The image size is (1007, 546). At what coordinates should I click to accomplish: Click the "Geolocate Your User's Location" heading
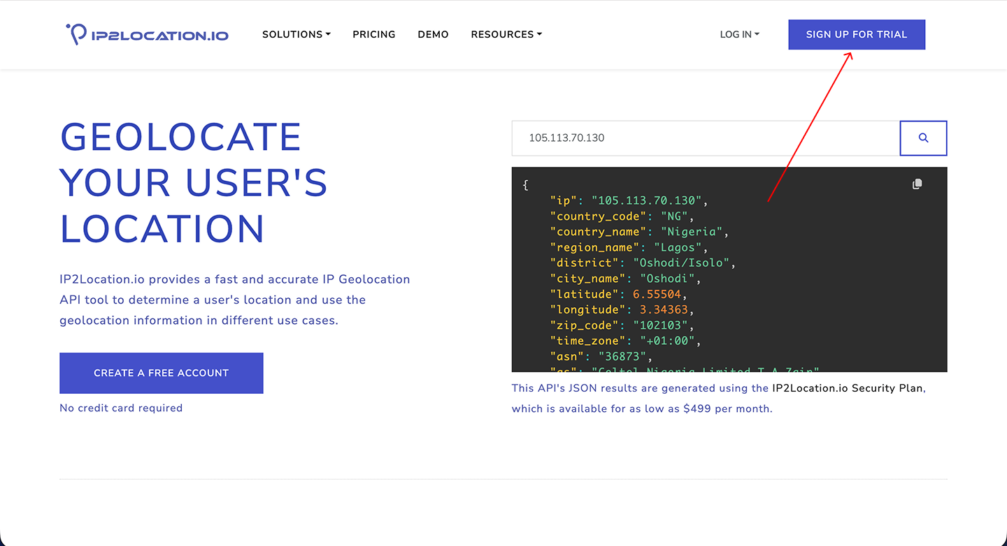point(194,183)
